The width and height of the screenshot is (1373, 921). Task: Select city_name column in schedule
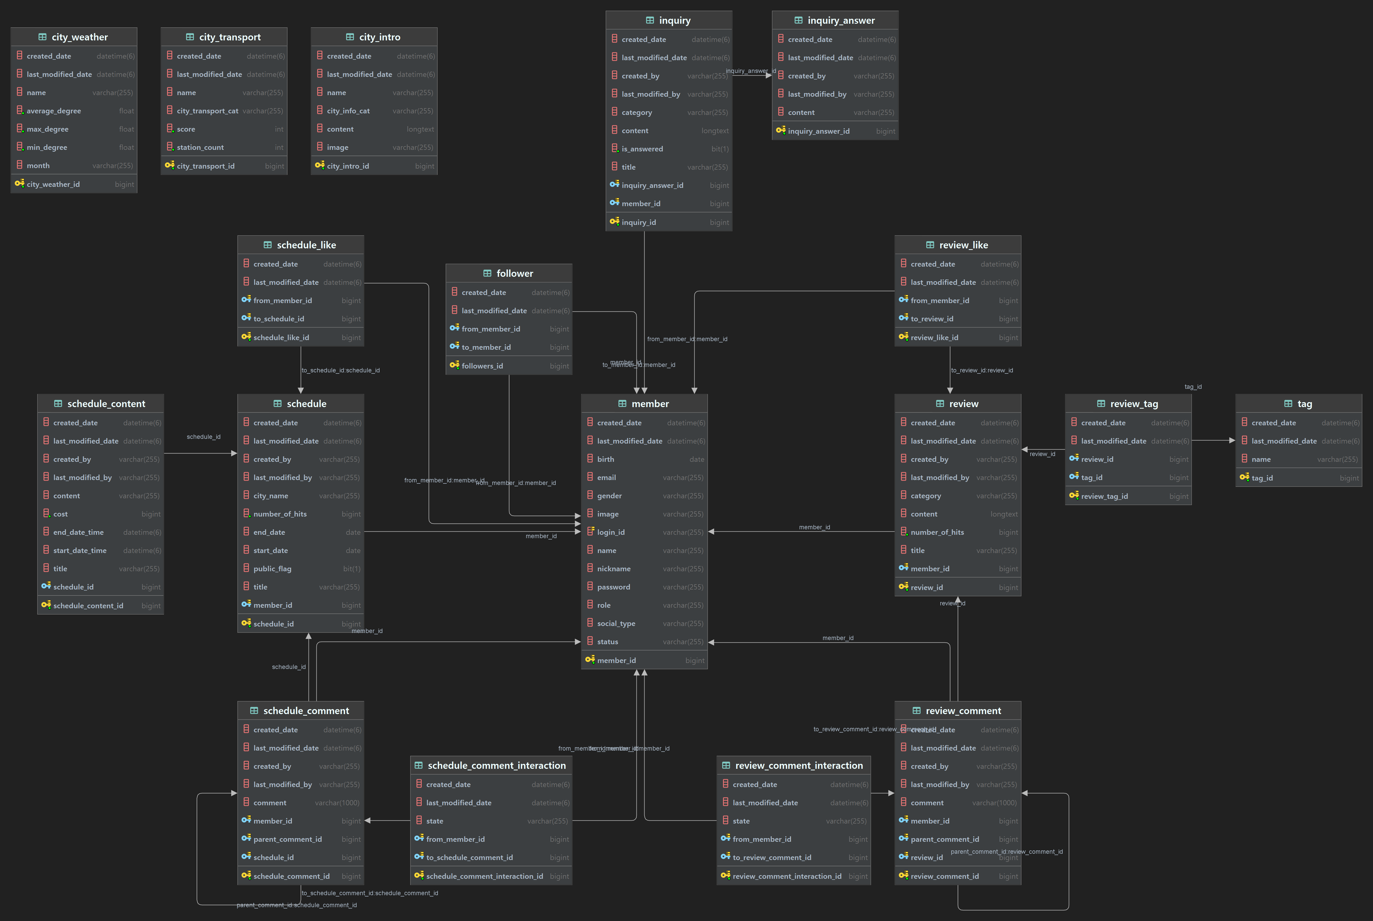click(x=301, y=496)
